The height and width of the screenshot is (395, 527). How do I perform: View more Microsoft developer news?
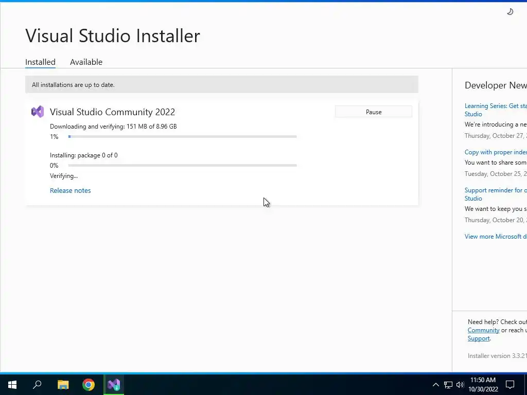pyautogui.click(x=496, y=237)
